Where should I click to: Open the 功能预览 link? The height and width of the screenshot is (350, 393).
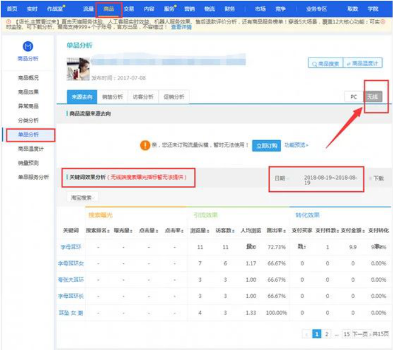coord(296,146)
